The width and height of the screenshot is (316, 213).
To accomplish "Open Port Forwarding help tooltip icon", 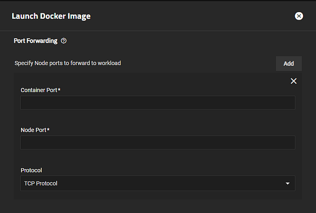I will (64, 41).
